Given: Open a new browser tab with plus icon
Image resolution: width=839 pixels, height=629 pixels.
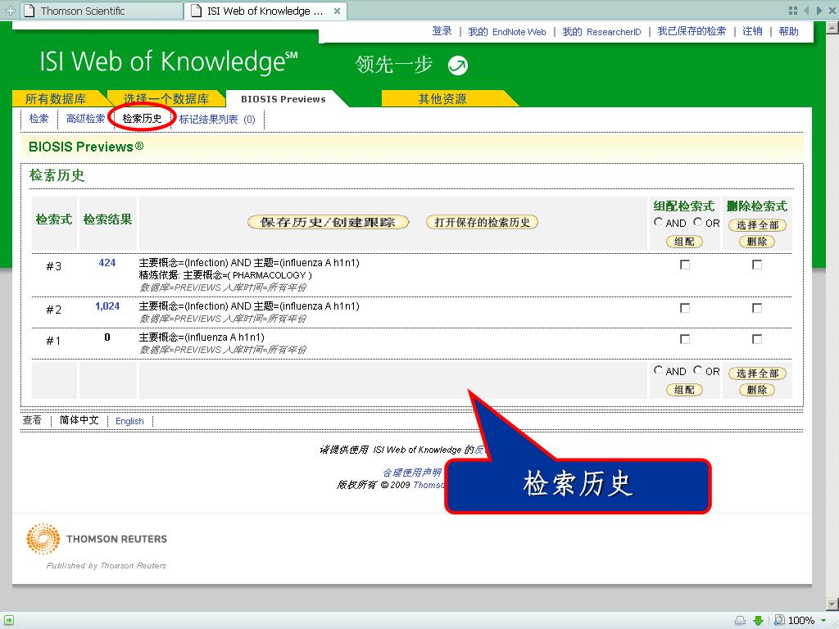Looking at the screenshot, I should click(x=10, y=10).
